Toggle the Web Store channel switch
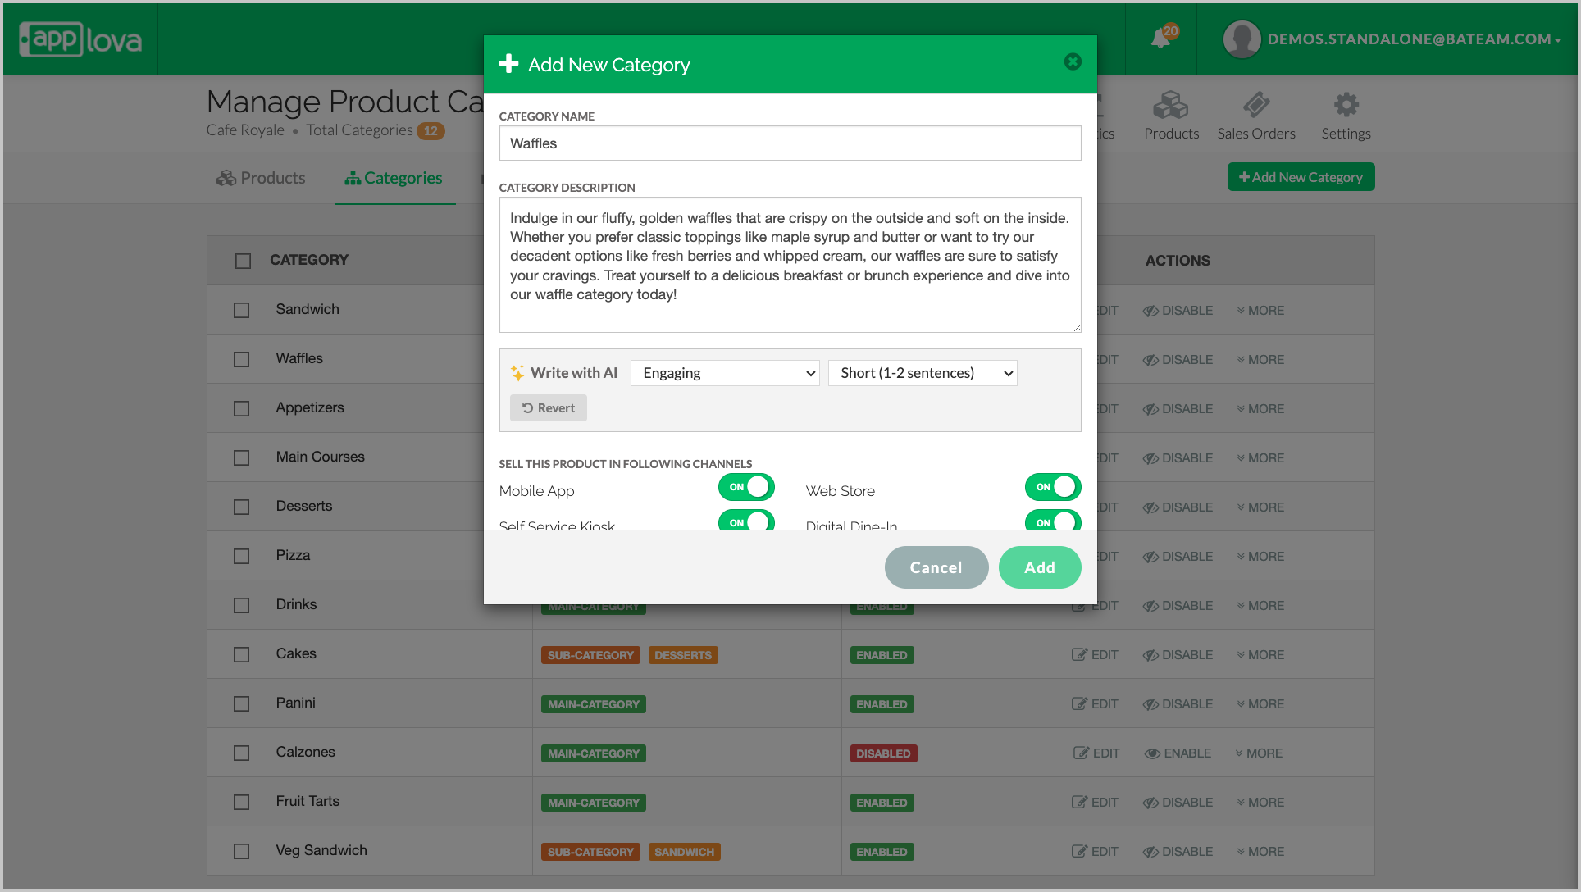This screenshot has height=892, width=1581. (x=1053, y=487)
